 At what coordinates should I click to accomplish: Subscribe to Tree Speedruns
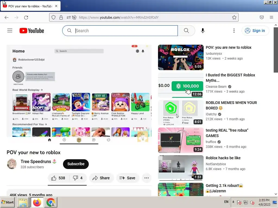(76, 164)
